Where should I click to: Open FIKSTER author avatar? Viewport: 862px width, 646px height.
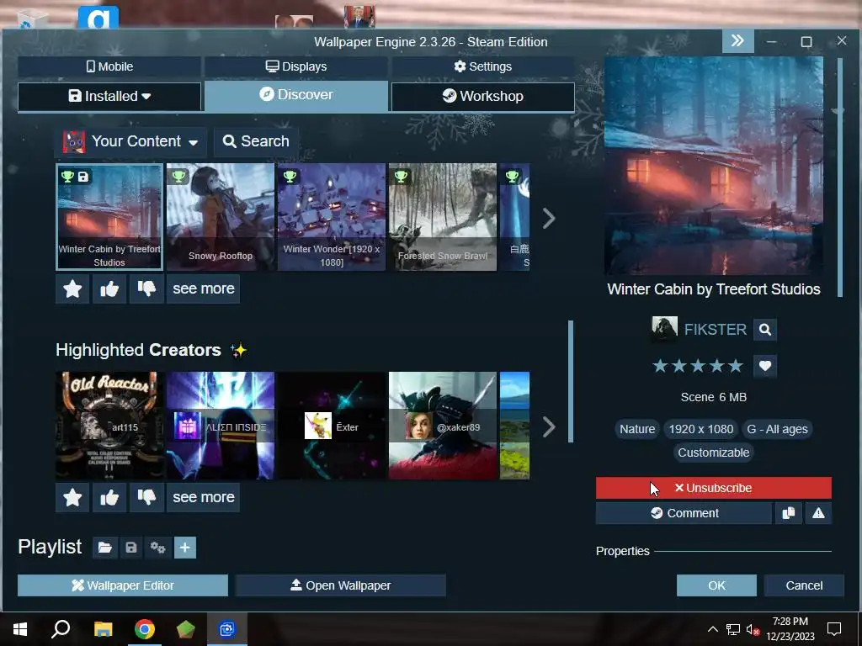664,329
